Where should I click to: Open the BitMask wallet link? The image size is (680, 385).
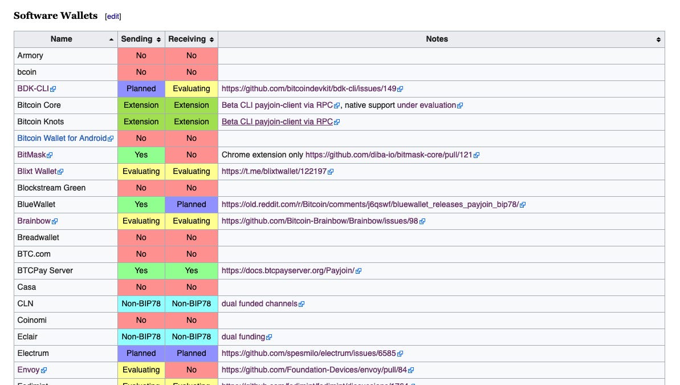[x=32, y=155]
